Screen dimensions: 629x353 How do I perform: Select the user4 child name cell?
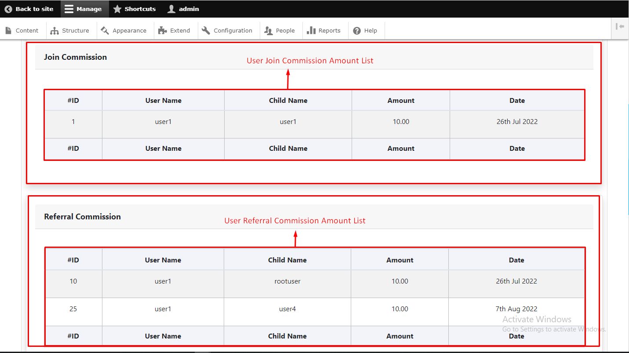[x=287, y=309]
